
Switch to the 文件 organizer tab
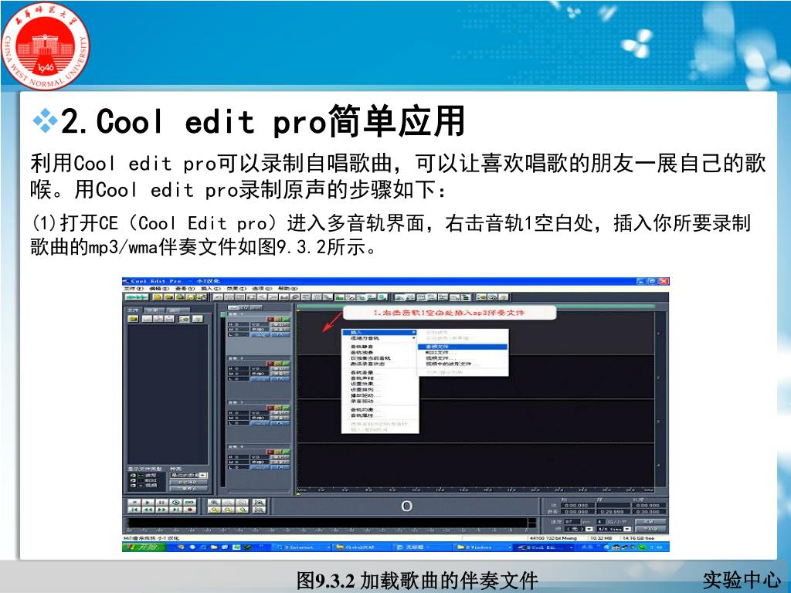(x=132, y=310)
